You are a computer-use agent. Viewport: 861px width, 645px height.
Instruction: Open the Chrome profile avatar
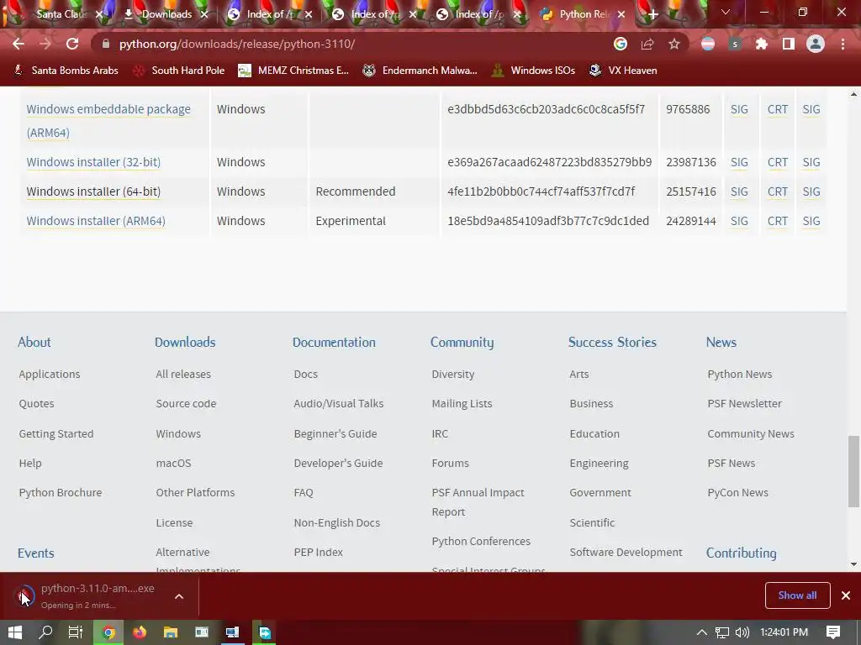click(x=816, y=44)
